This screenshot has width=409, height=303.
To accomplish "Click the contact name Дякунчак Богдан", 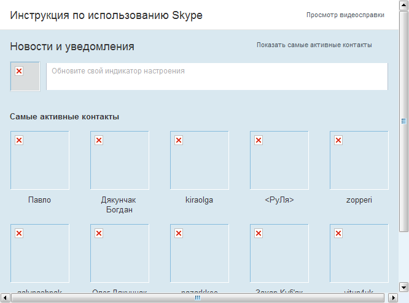I will tap(120, 204).
